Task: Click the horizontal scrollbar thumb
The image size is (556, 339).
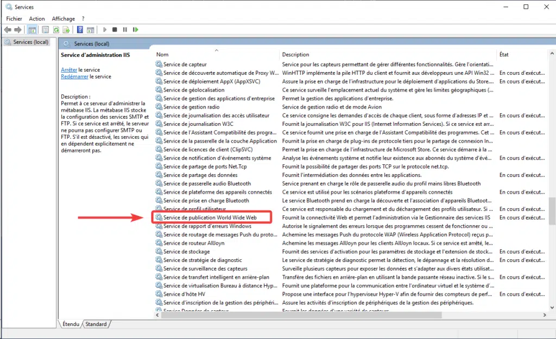Action: tap(301, 315)
